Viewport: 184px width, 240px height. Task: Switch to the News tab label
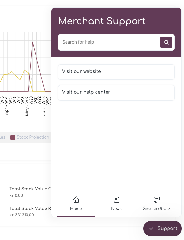coord(116,208)
